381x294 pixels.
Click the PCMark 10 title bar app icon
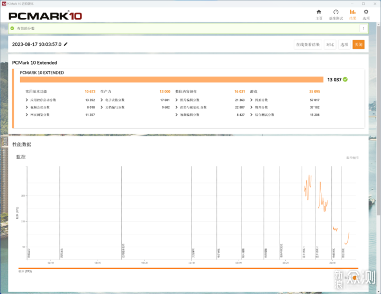coord(4,4)
